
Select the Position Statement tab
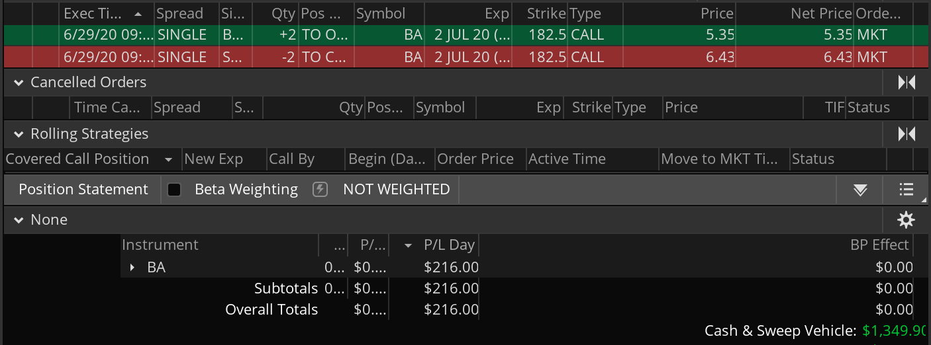[83, 190]
